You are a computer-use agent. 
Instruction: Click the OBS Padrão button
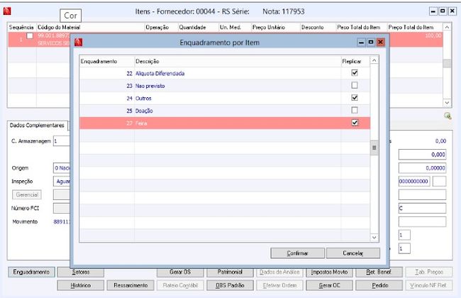pyautogui.click(x=230, y=285)
